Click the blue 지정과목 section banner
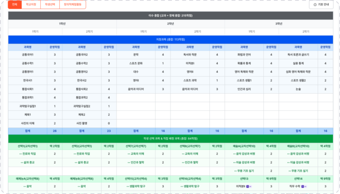The image size is (340, 194). tap(170, 39)
